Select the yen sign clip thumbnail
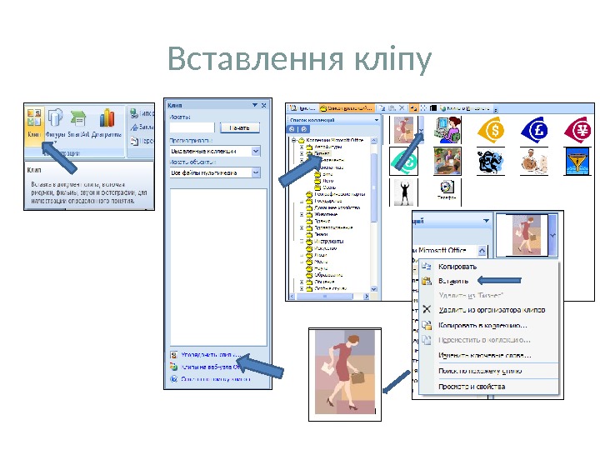Screen dimensions: 600x450 577,131
